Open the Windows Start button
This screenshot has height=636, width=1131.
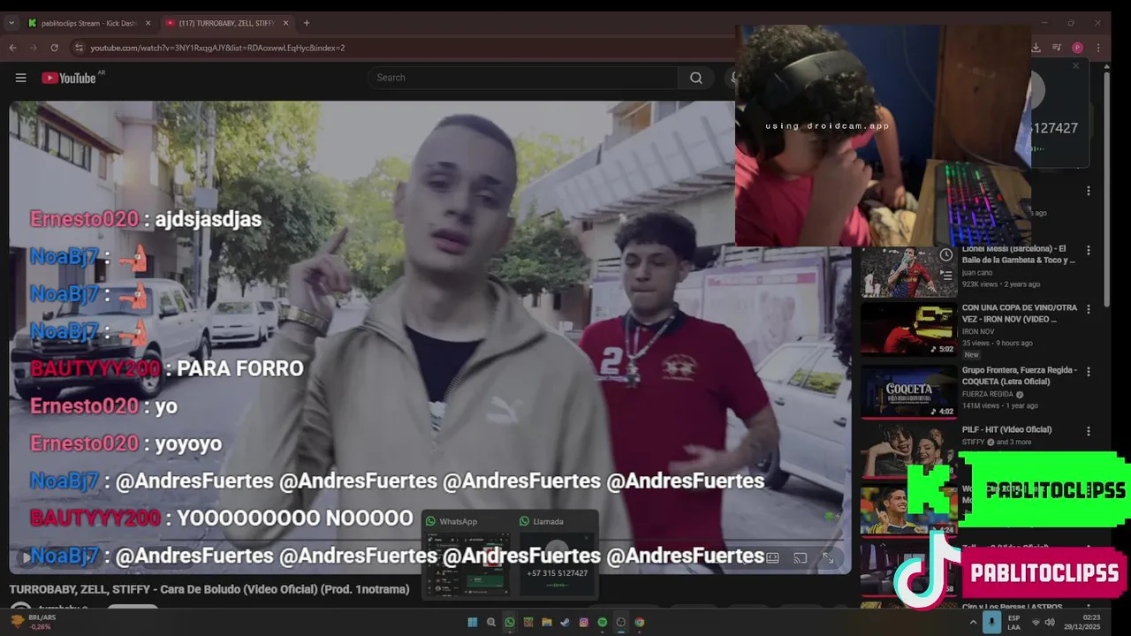pyautogui.click(x=472, y=622)
